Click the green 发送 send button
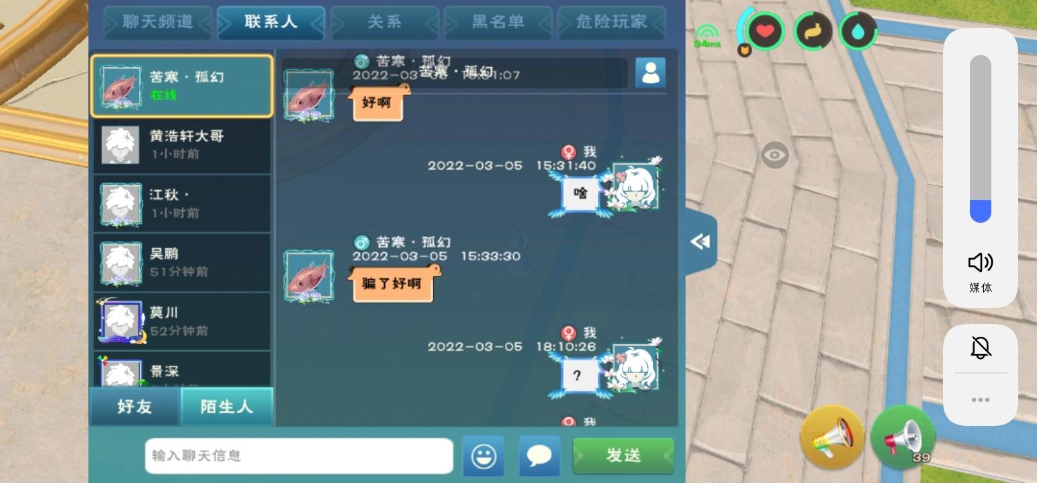The width and height of the screenshot is (1037, 483). [623, 455]
